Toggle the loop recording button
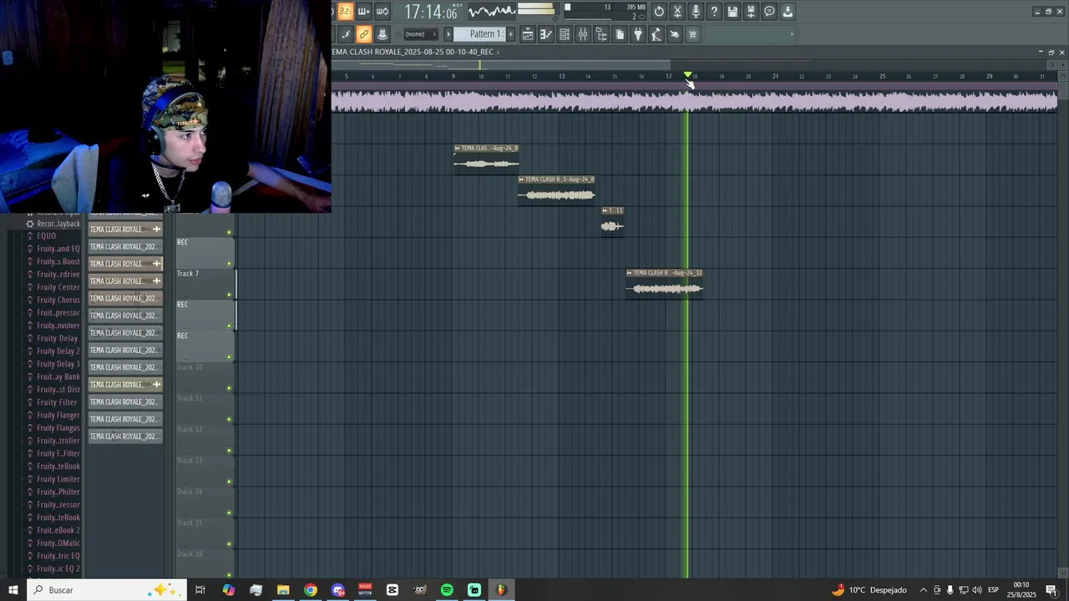Image resolution: width=1069 pixels, height=601 pixels. coord(382,12)
